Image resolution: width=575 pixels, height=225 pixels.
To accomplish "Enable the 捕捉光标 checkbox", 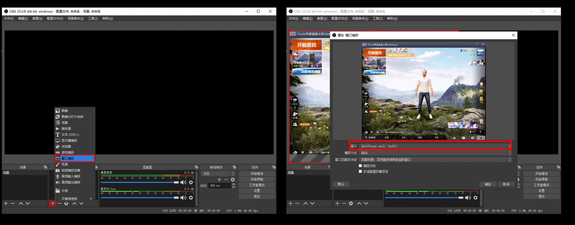I will point(360,166).
